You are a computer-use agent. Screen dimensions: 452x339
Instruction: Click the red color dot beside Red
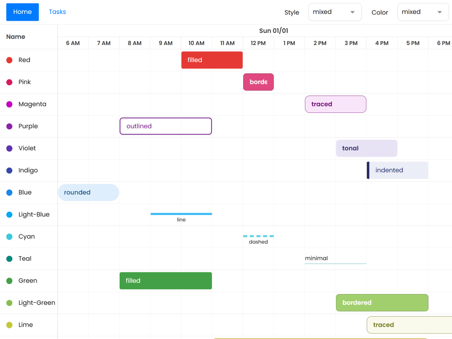tap(9, 60)
